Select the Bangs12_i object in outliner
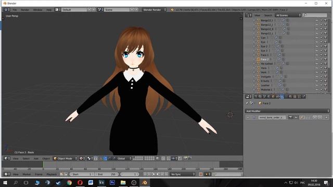 click(x=267, y=20)
